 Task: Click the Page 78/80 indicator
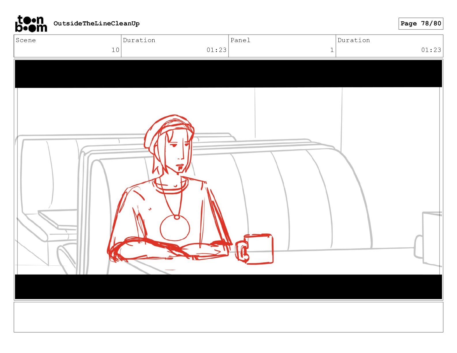click(421, 23)
